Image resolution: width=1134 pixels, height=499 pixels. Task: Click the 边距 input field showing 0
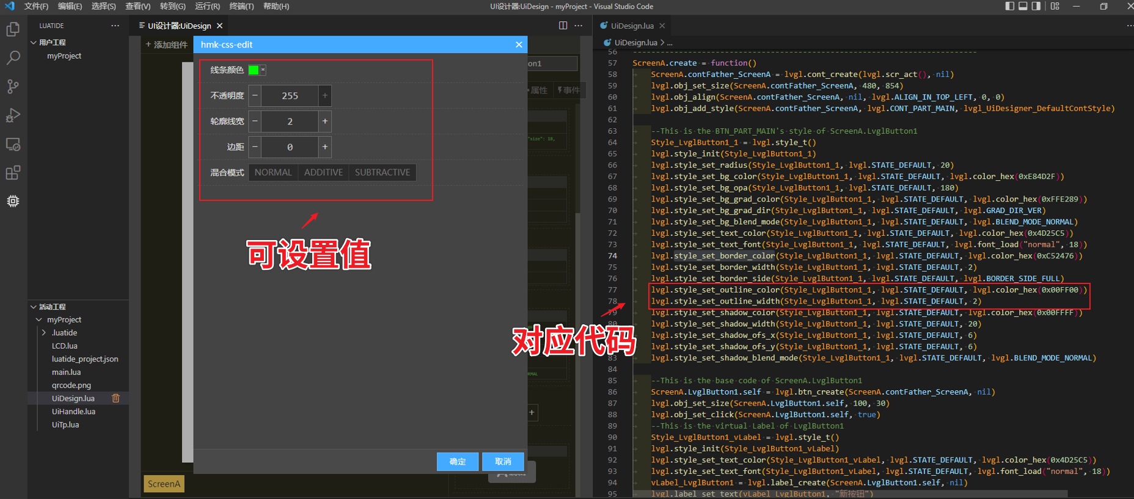[x=290, y=147]
